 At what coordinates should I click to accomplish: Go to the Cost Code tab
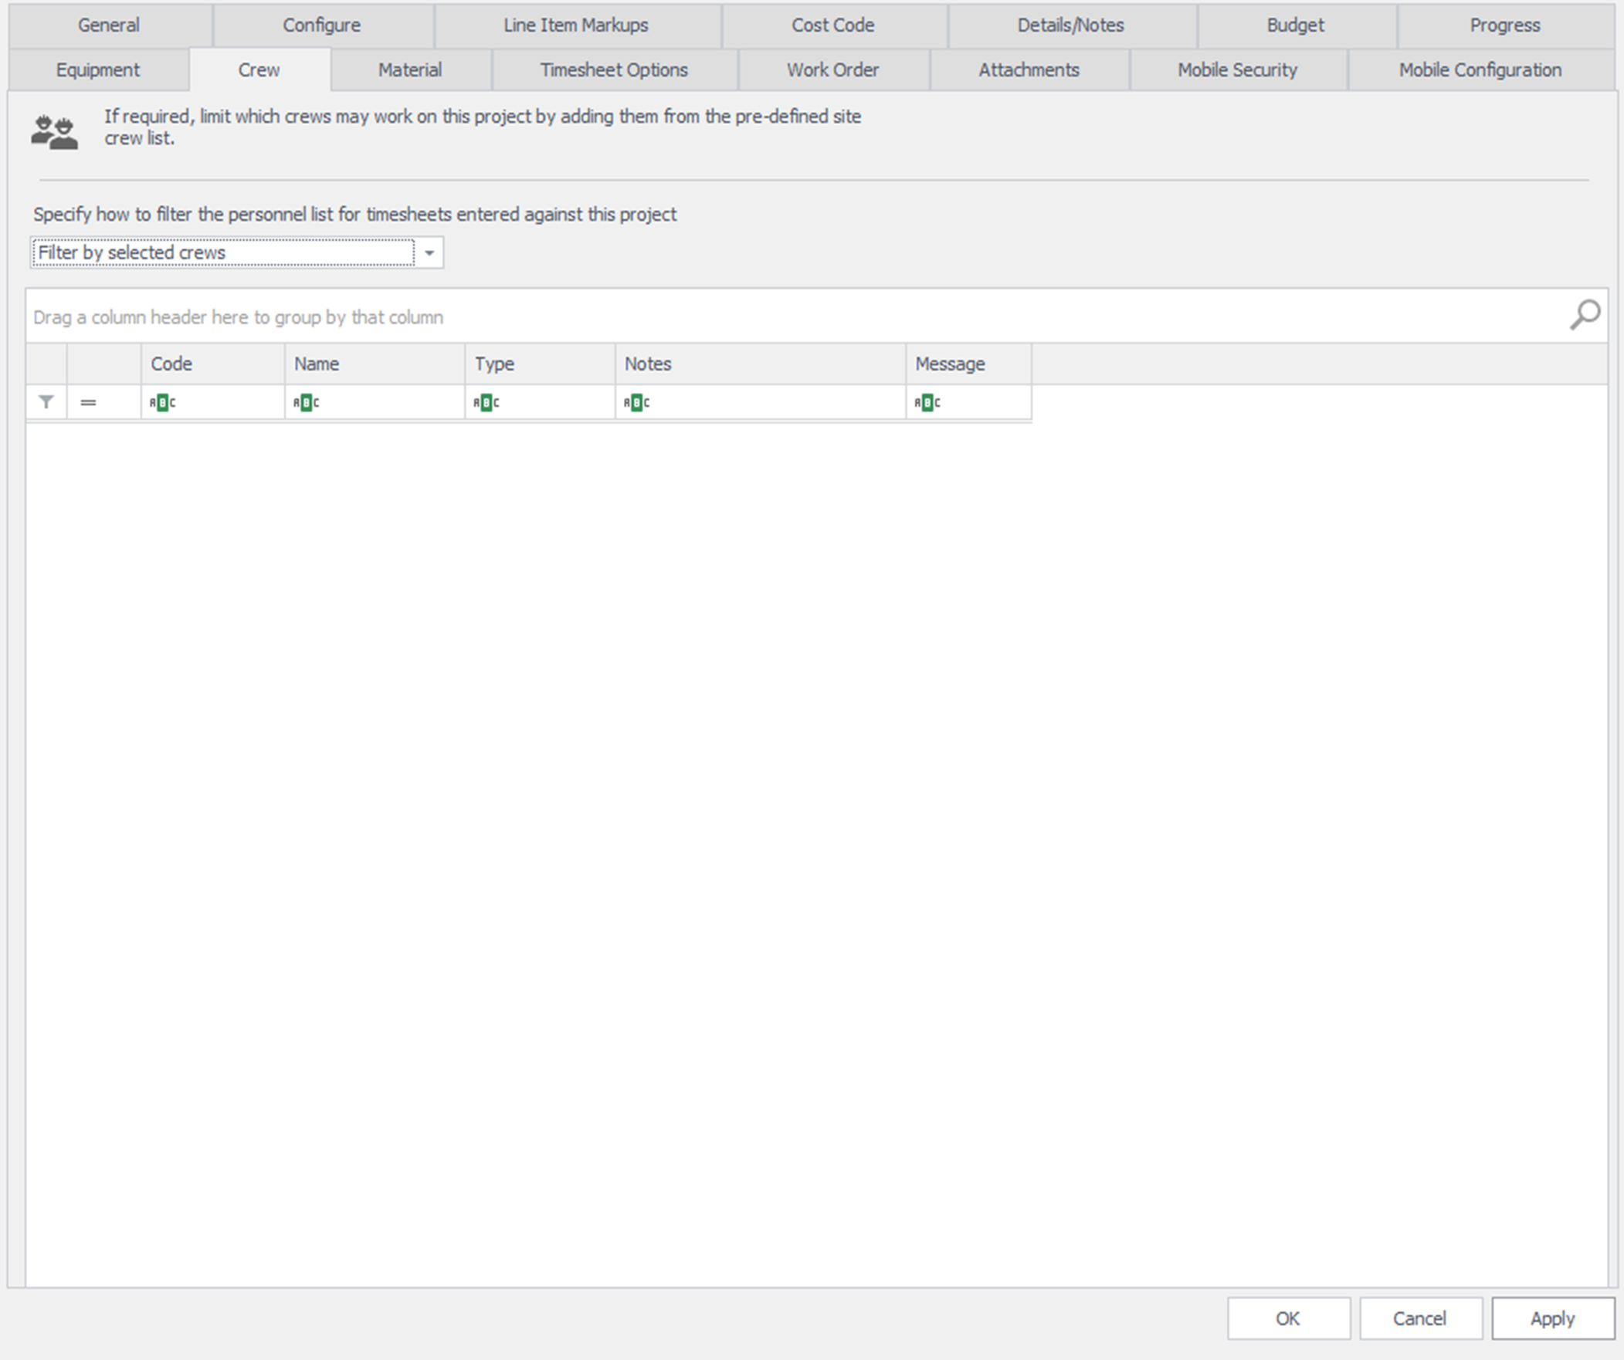tap(833, 25)
